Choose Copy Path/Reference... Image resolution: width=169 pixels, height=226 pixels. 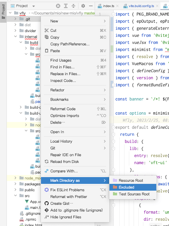pyautogui.click(x=75, y=44)
